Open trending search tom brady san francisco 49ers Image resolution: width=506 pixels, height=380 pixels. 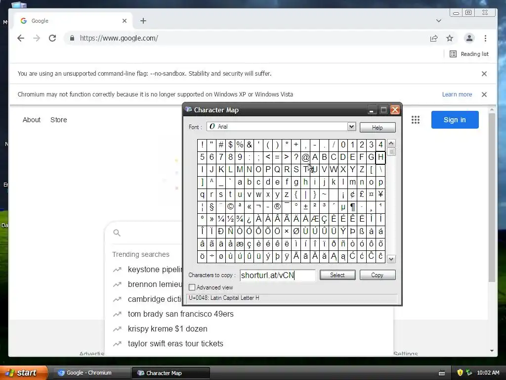[180, 314]
